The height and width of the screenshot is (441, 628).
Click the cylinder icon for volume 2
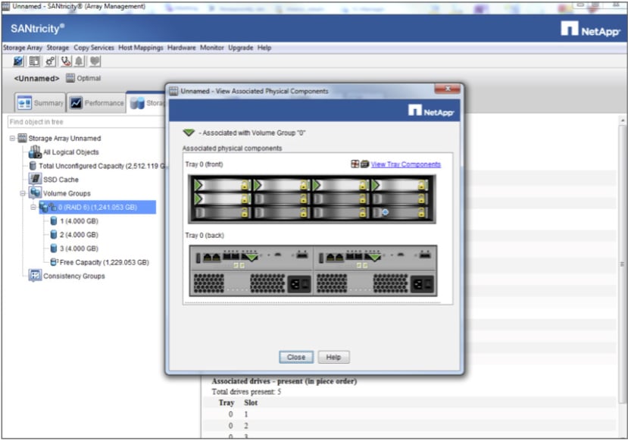tap(54, 234)
